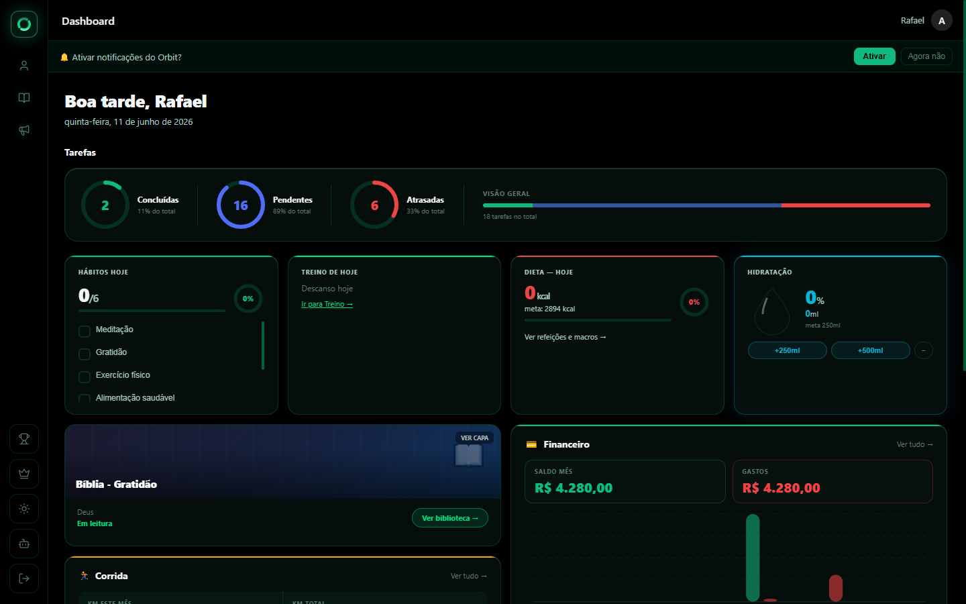Viewport: 966px width, 604px height.
Task: Click the meta: 2894 kcal text
Action: pos(549,309)
